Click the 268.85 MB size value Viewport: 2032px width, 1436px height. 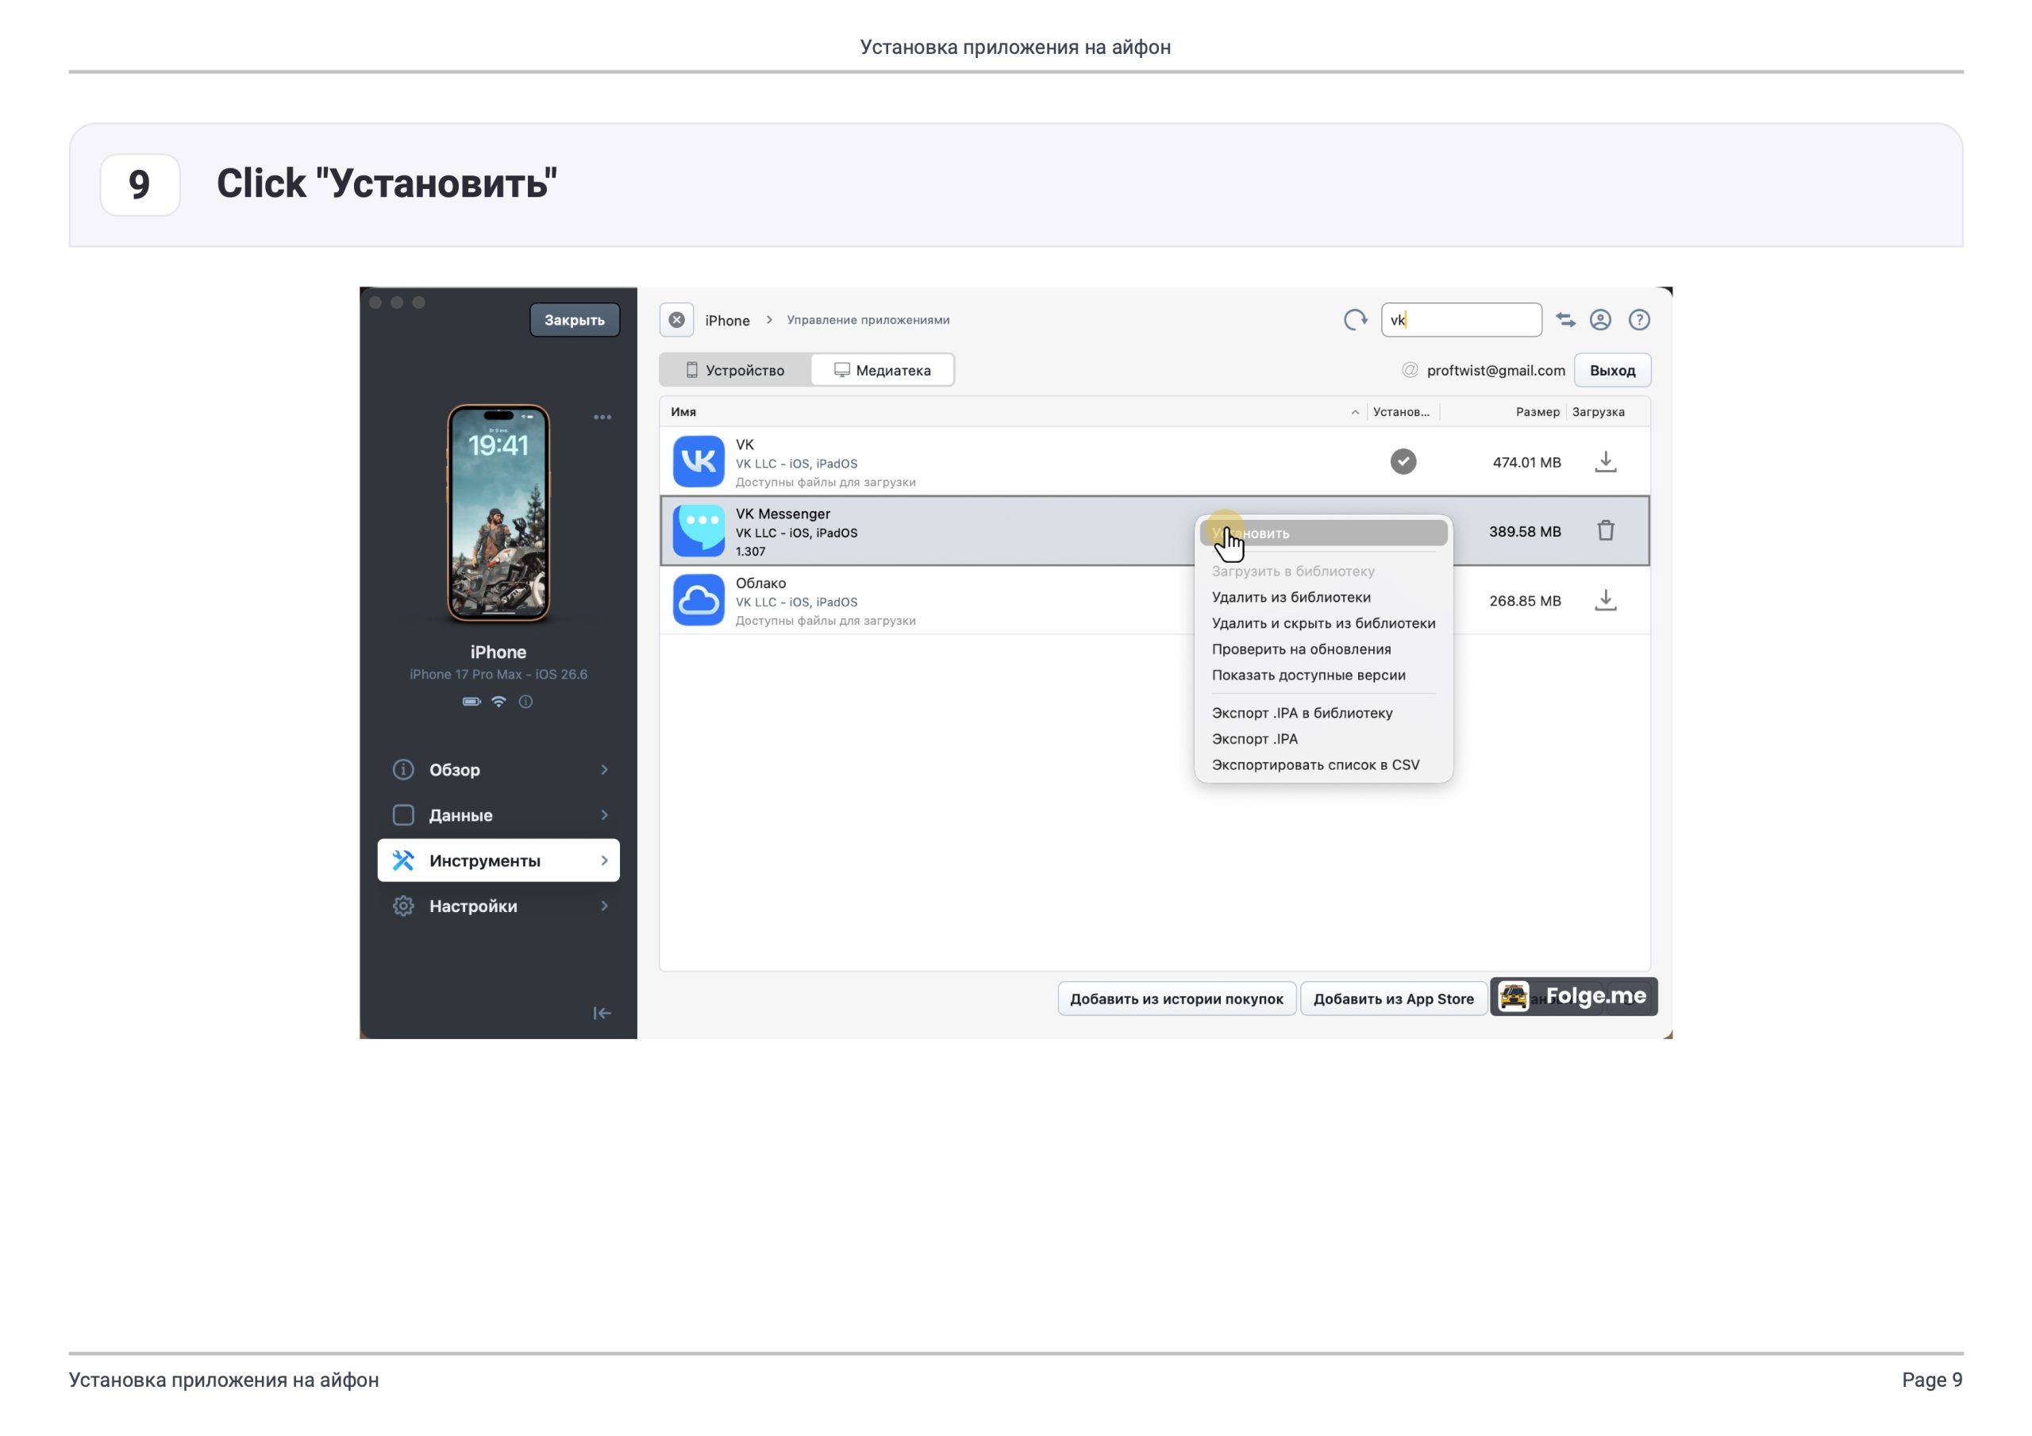[1525, 600]
